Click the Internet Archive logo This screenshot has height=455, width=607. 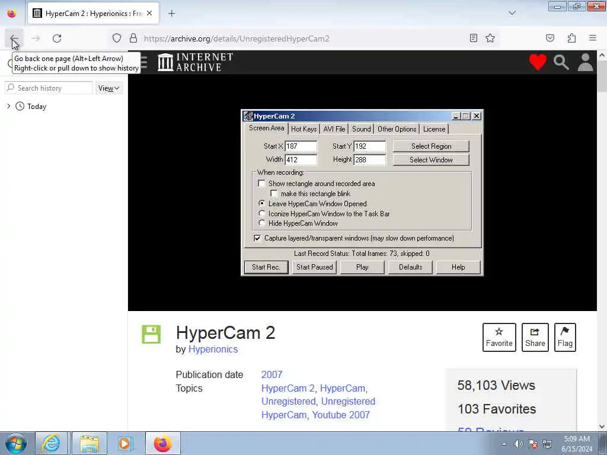pos(196,62)
